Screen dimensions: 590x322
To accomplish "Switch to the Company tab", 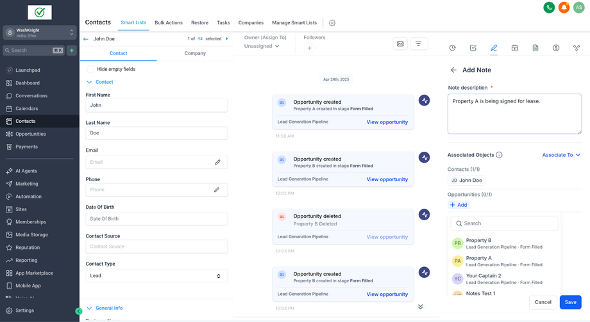I will [x=195, y=53].
